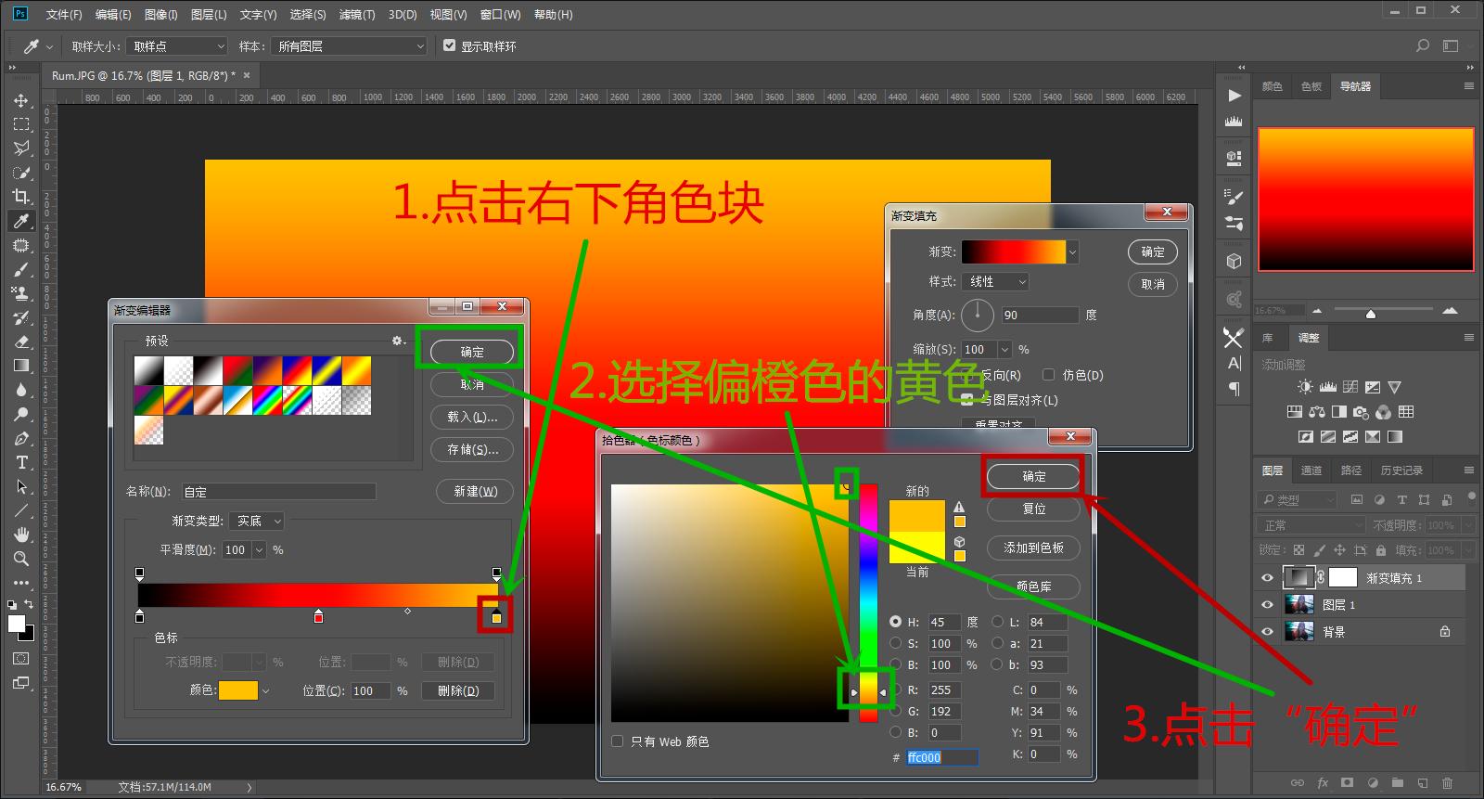Click the trash icon to delete layer
This screenshot has height=799, width=1484.
[1447, 783]
